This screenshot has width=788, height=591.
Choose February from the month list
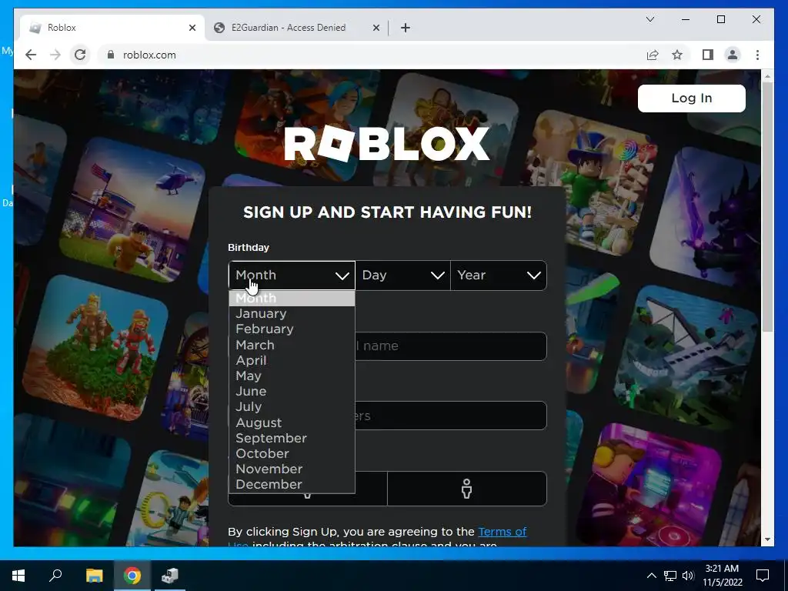(292, 329)
